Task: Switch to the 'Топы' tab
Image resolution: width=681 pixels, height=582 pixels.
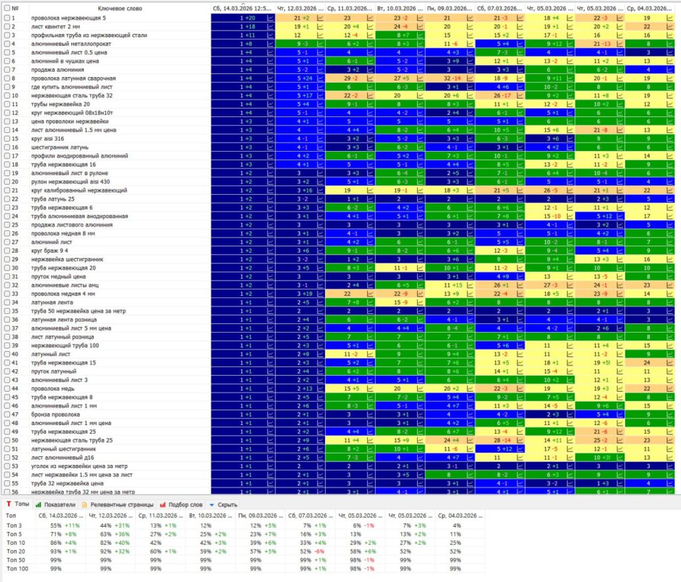Action: (x=18, y=504)
